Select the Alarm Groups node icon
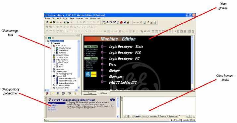 [x=54, y=46]
